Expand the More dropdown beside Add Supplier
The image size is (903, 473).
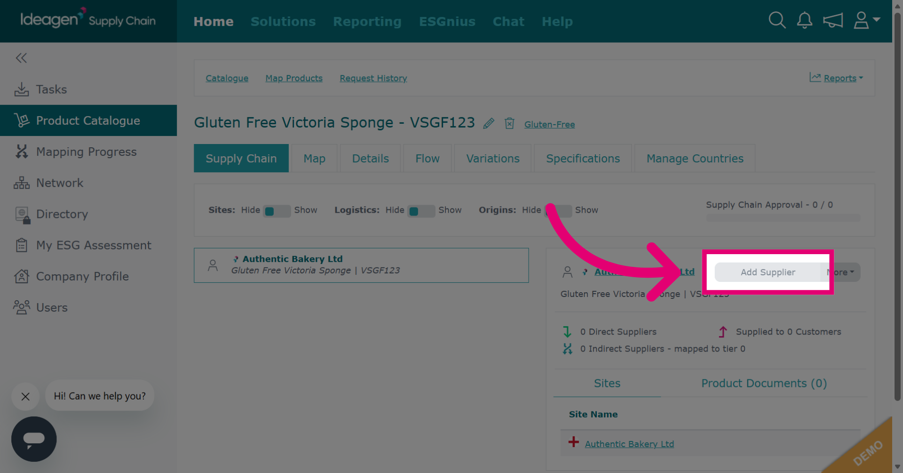point(841,272)
